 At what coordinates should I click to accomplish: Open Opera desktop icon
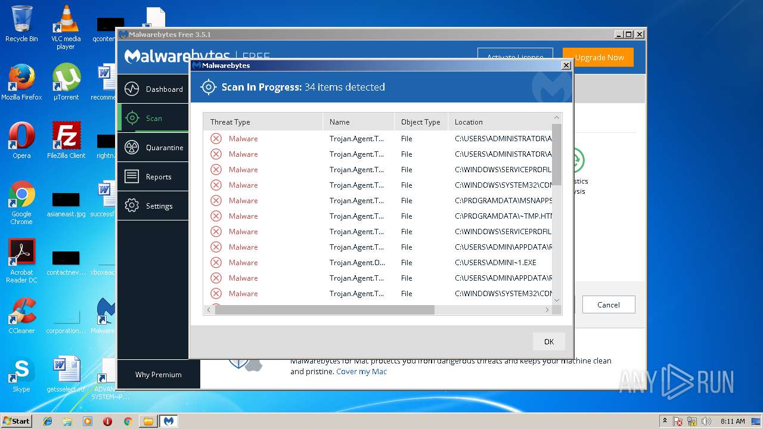coord(21,141)
